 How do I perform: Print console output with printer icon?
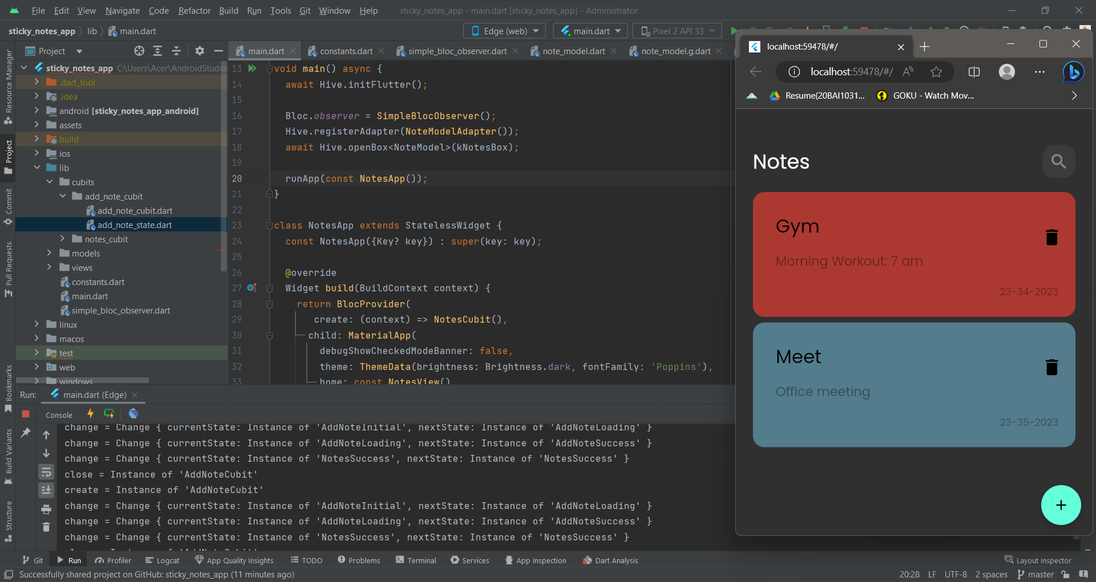pos(46,510)
